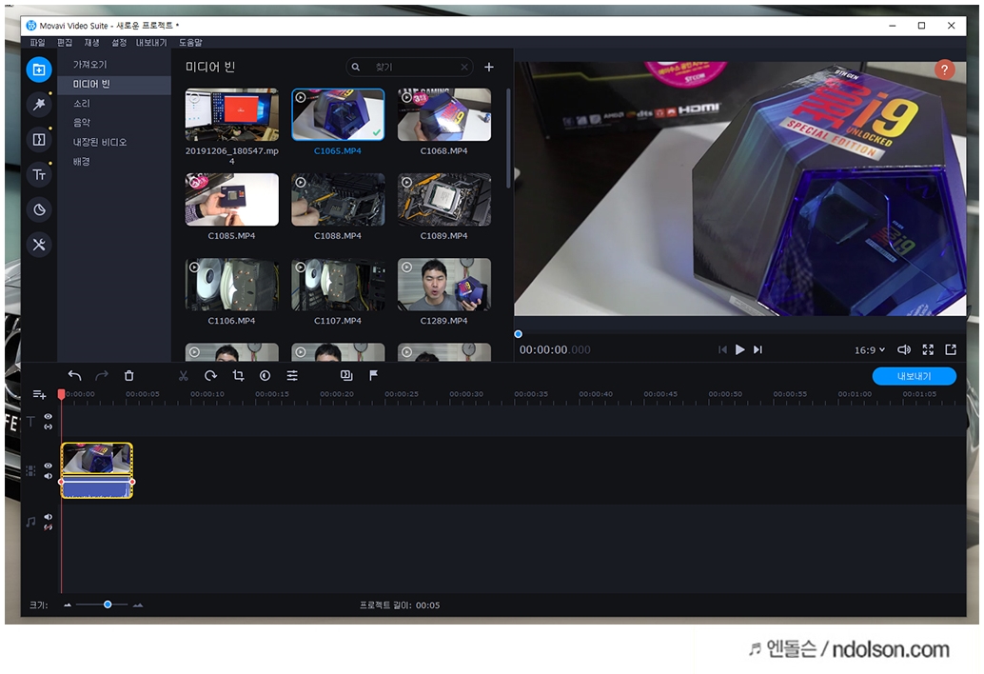Select the video clip on the timeline
The image size is (984, 674).
97,470
